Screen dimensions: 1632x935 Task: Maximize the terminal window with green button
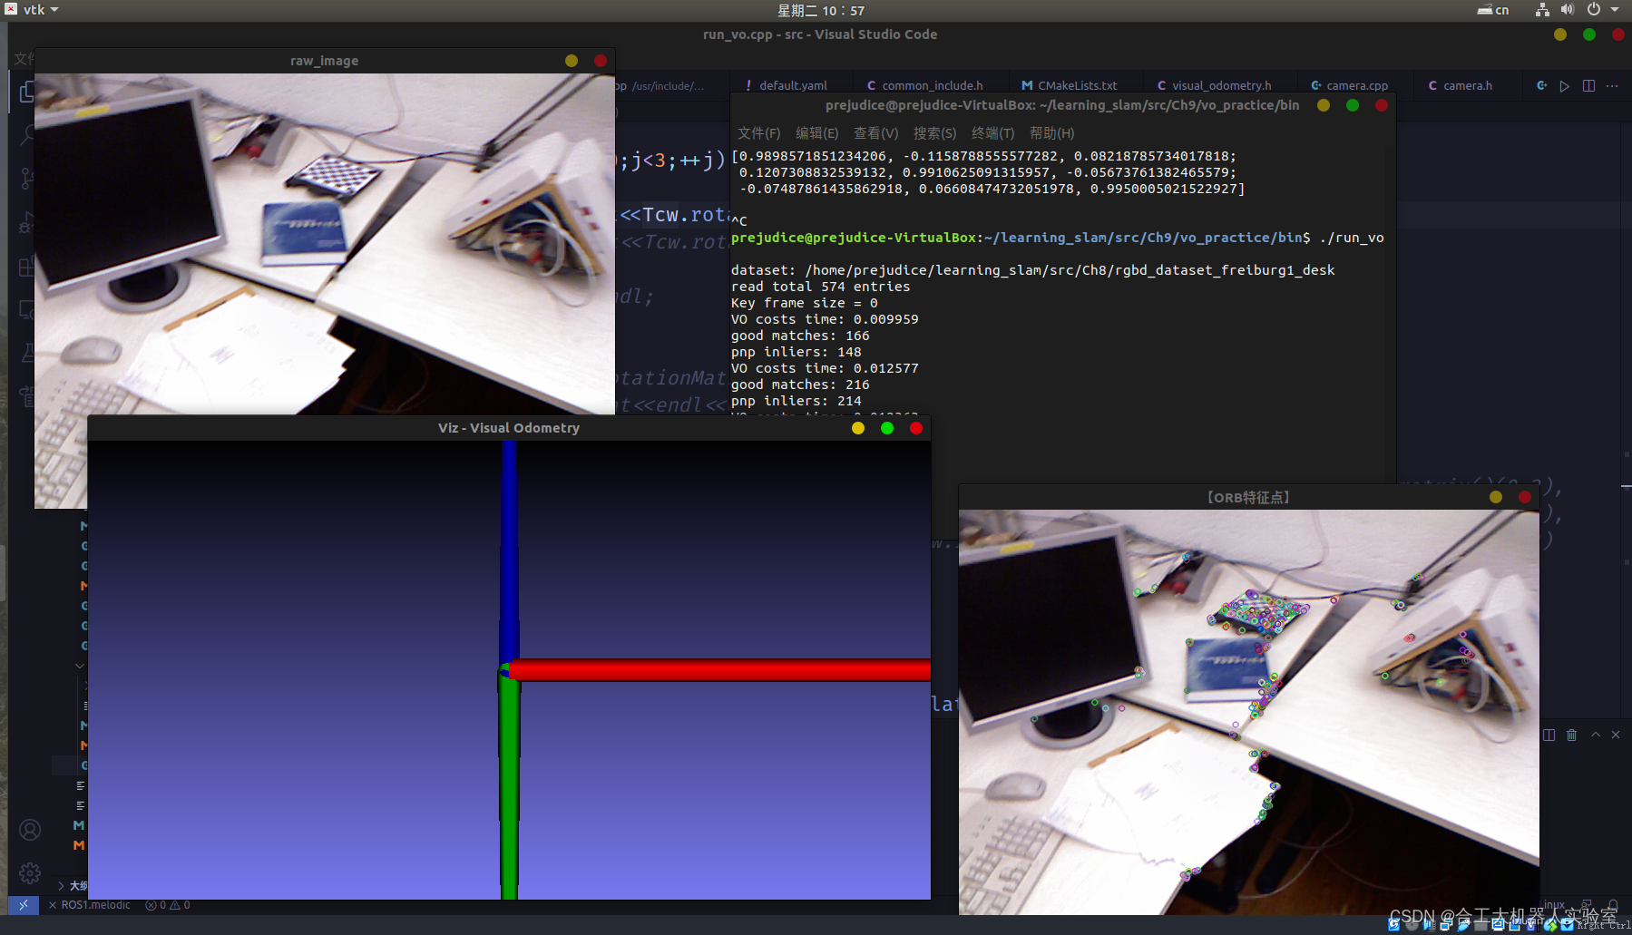click(x=1353, y=105)
